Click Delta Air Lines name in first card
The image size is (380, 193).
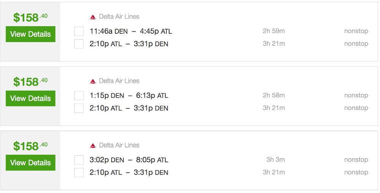119,17
